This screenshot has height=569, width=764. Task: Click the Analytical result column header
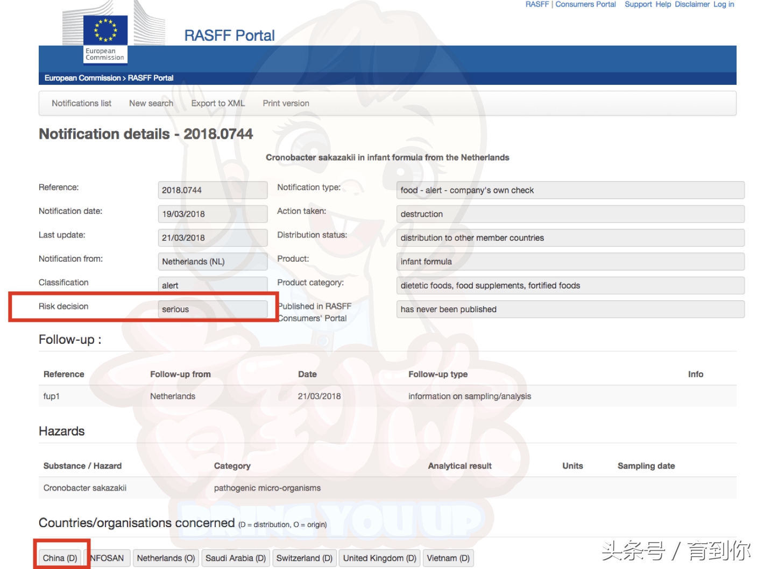pyautogui.click(x=460, y=466)
